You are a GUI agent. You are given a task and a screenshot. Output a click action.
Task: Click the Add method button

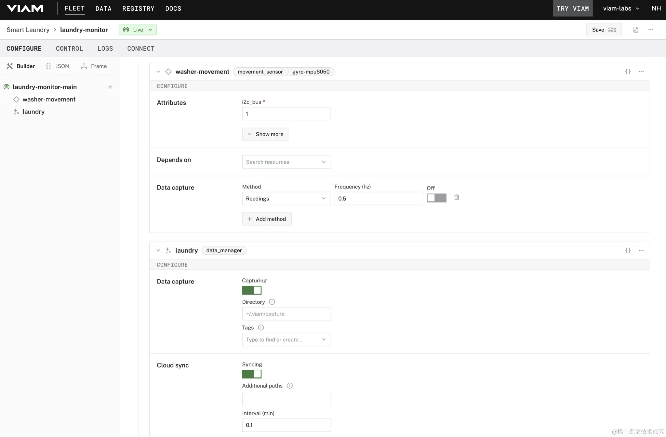pos(267,219)
